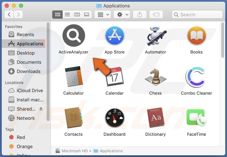Click the Dictionary book icon

pyautogui.click(x=156, y=118)
